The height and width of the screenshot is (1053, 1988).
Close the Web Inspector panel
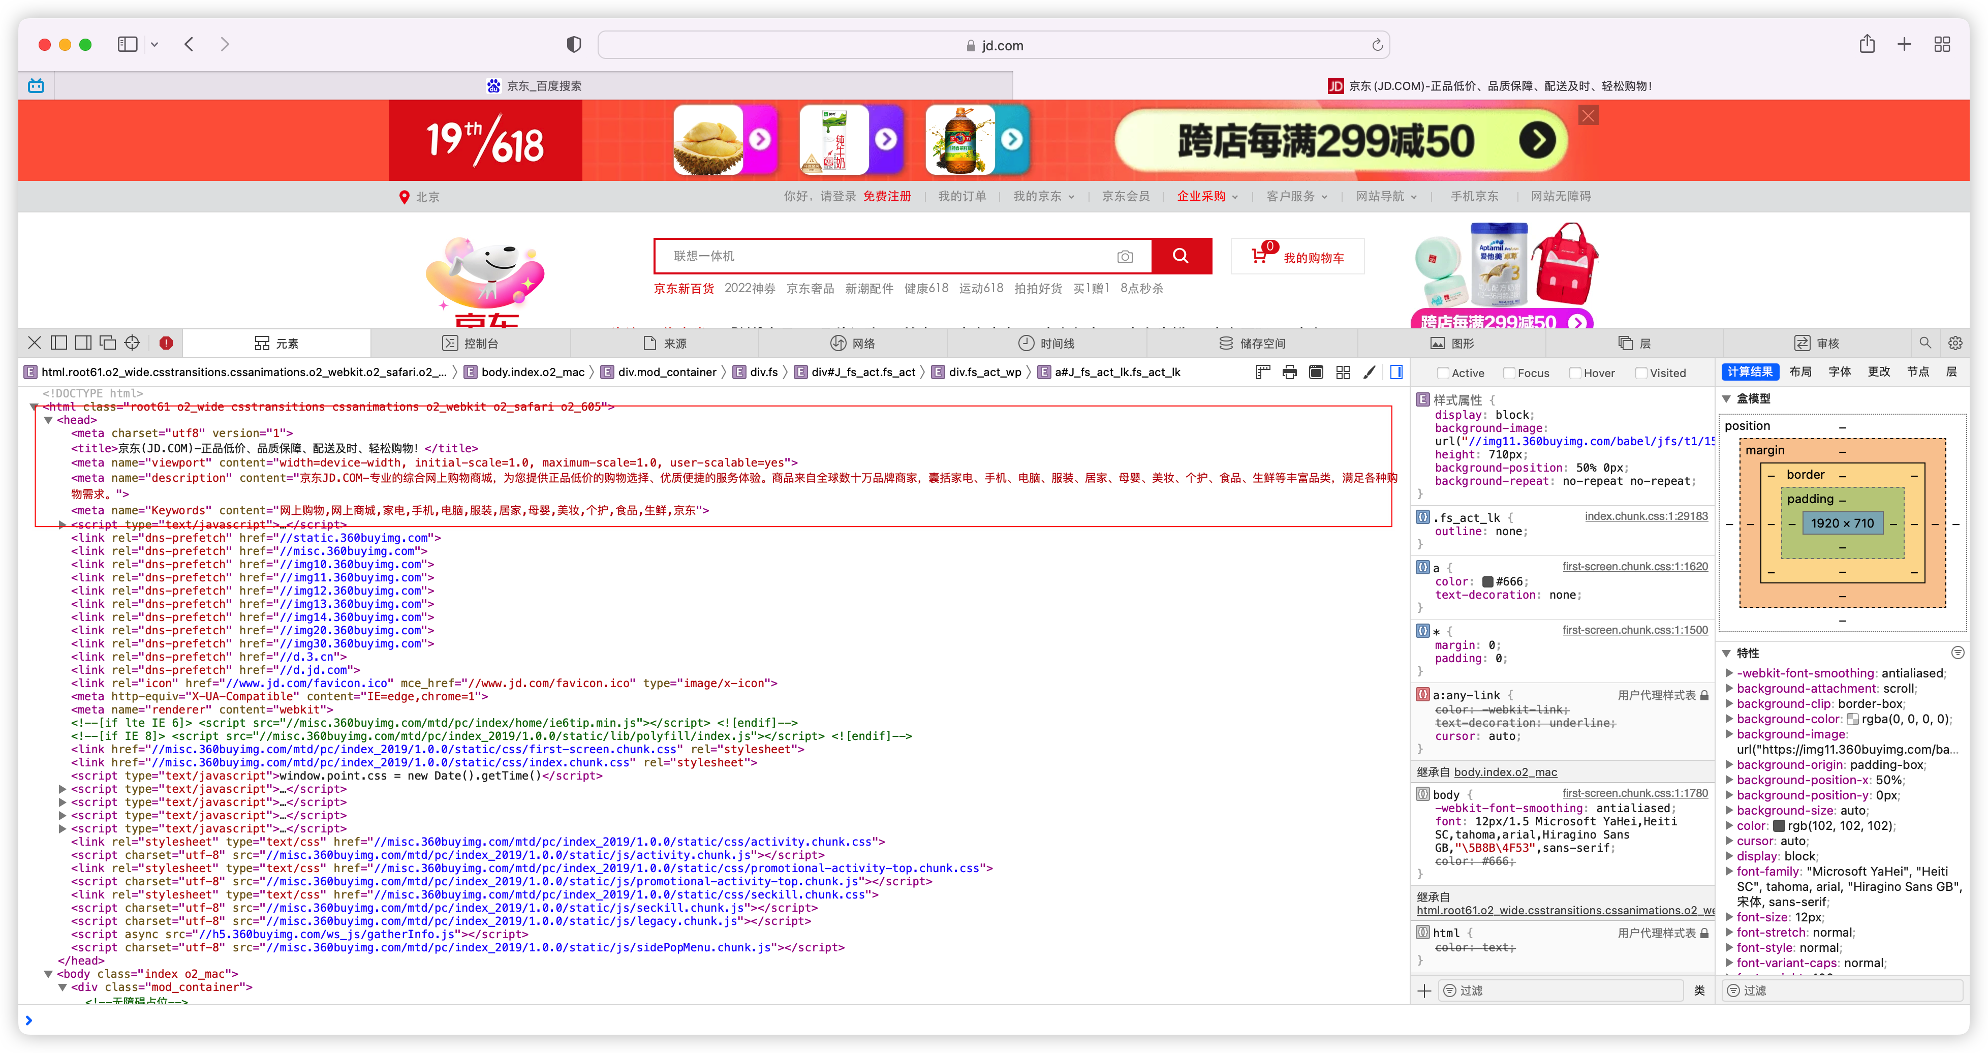pos(35,343)
